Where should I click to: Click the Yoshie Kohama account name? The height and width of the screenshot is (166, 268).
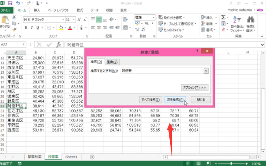(x=240, y=10)
